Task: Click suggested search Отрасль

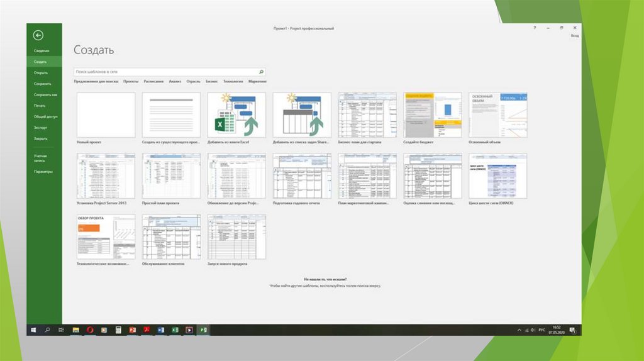Action: 194,81
